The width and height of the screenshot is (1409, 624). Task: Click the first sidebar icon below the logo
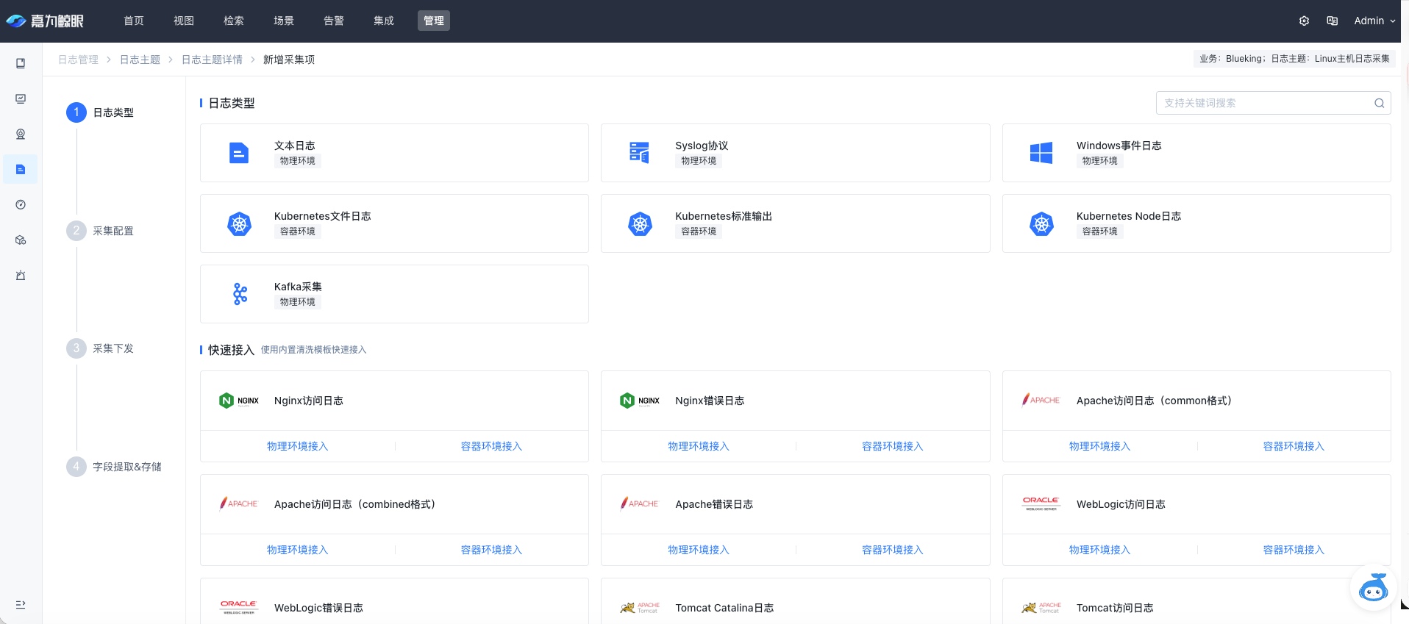21,63
